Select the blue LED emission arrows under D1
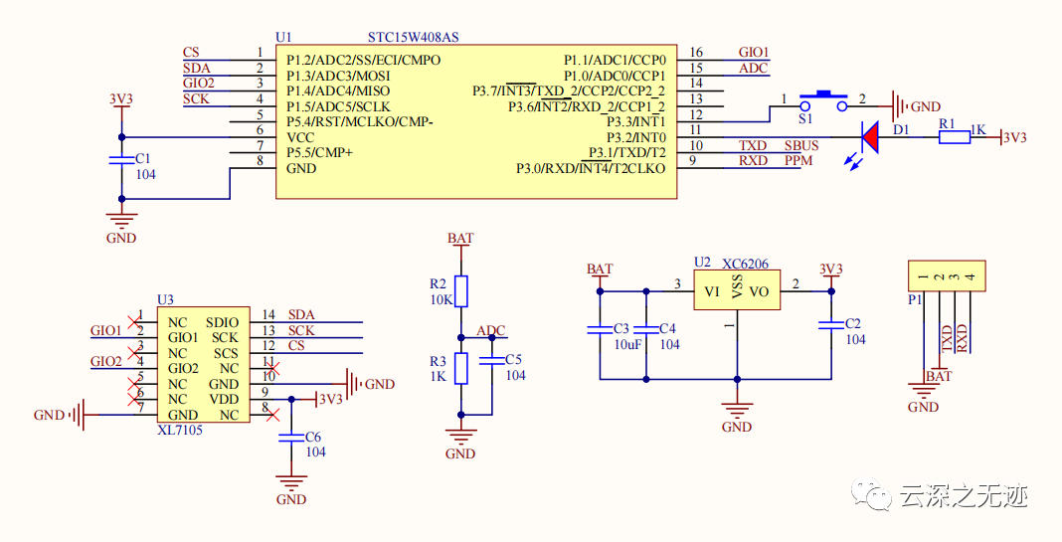This screenshot has height=542, width=1062. (851, 160)
